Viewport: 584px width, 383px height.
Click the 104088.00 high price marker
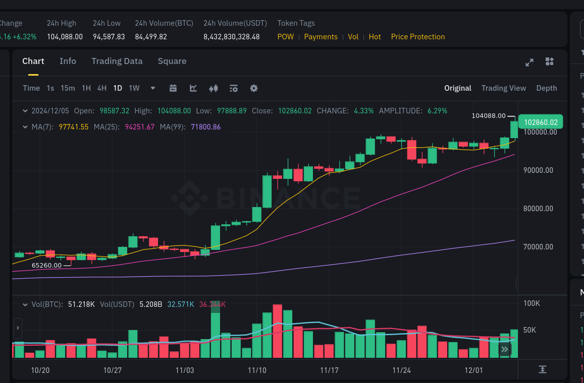(x=489, y=115)
